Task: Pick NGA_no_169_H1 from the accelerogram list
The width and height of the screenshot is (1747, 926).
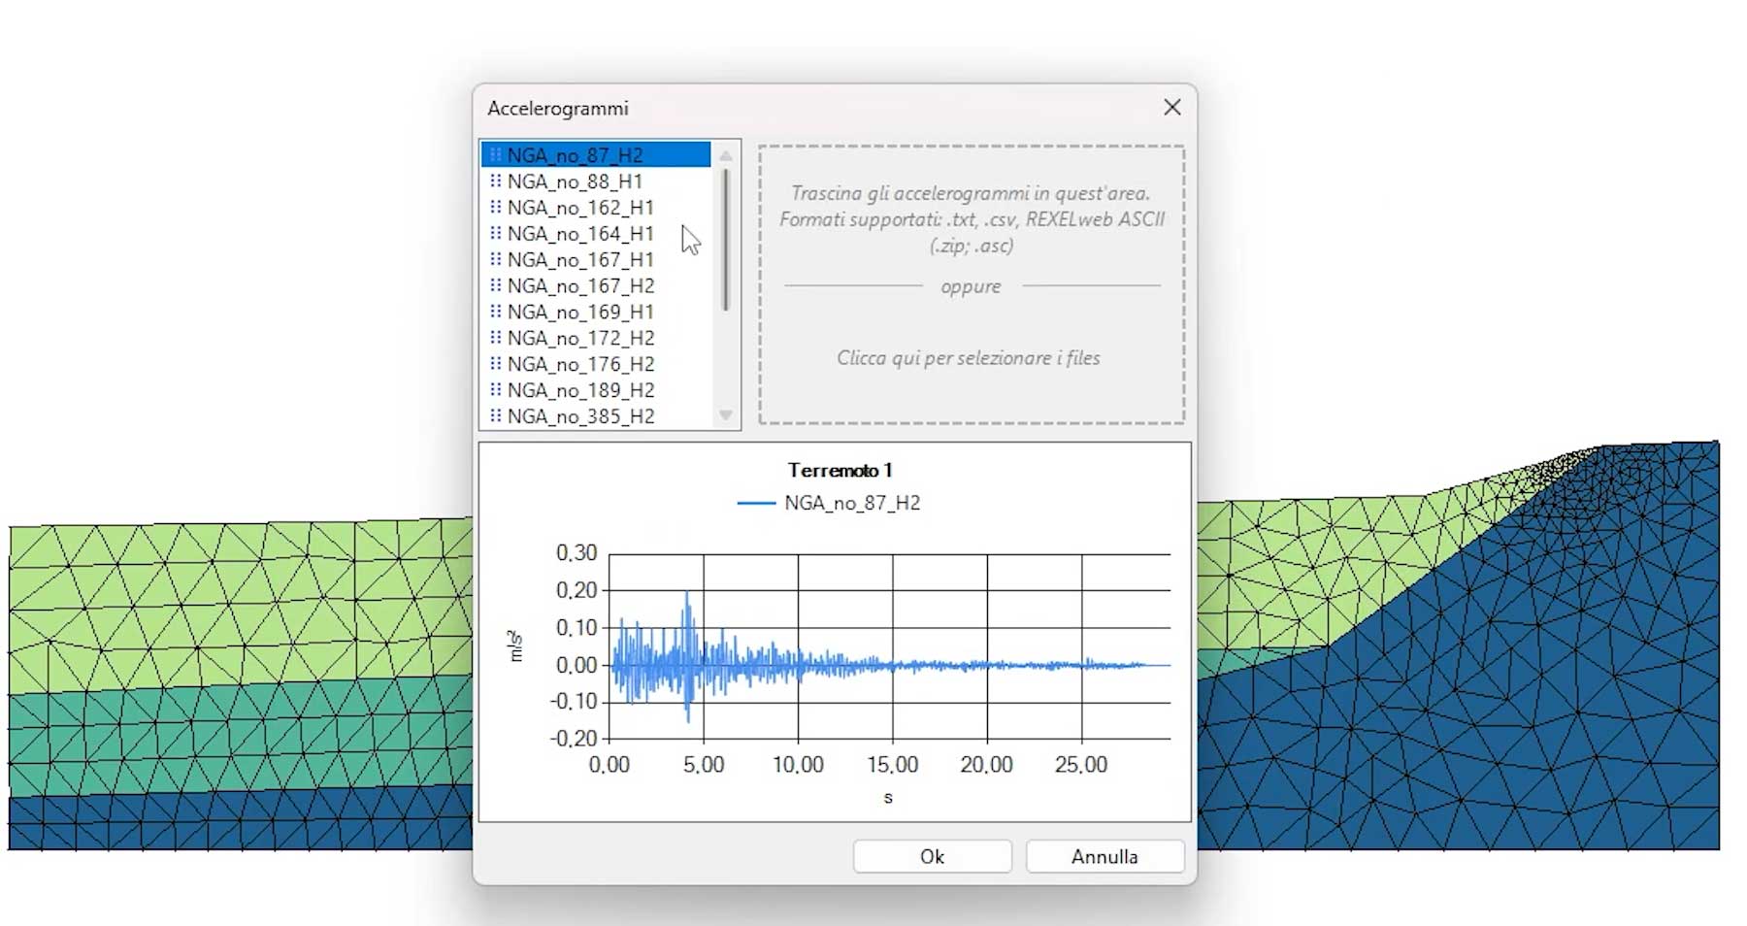Action: pyautogui.click(x=580, y=313)
